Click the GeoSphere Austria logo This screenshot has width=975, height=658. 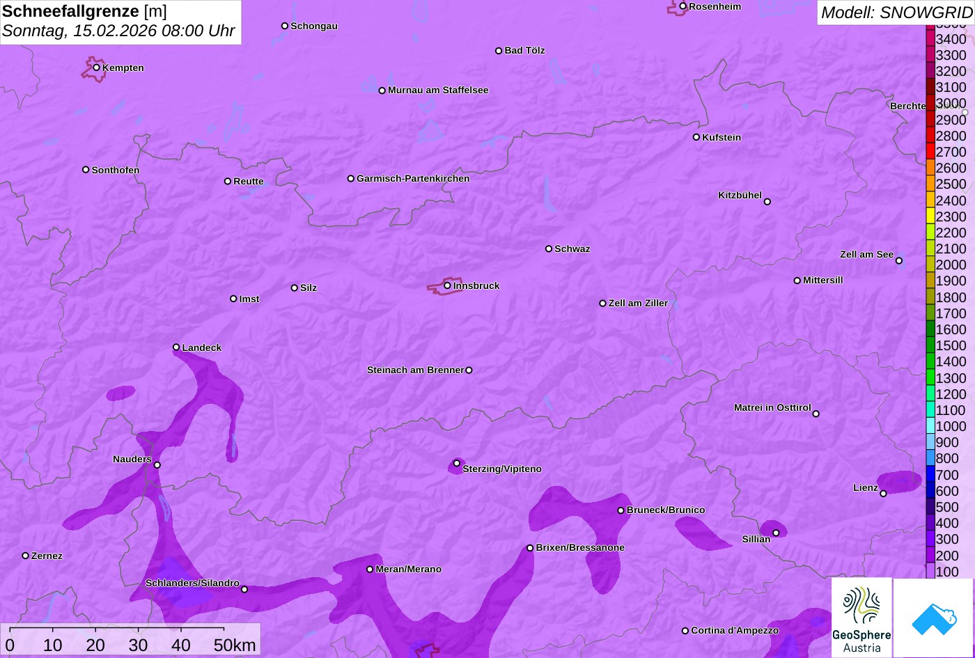(x=861, y=618)
